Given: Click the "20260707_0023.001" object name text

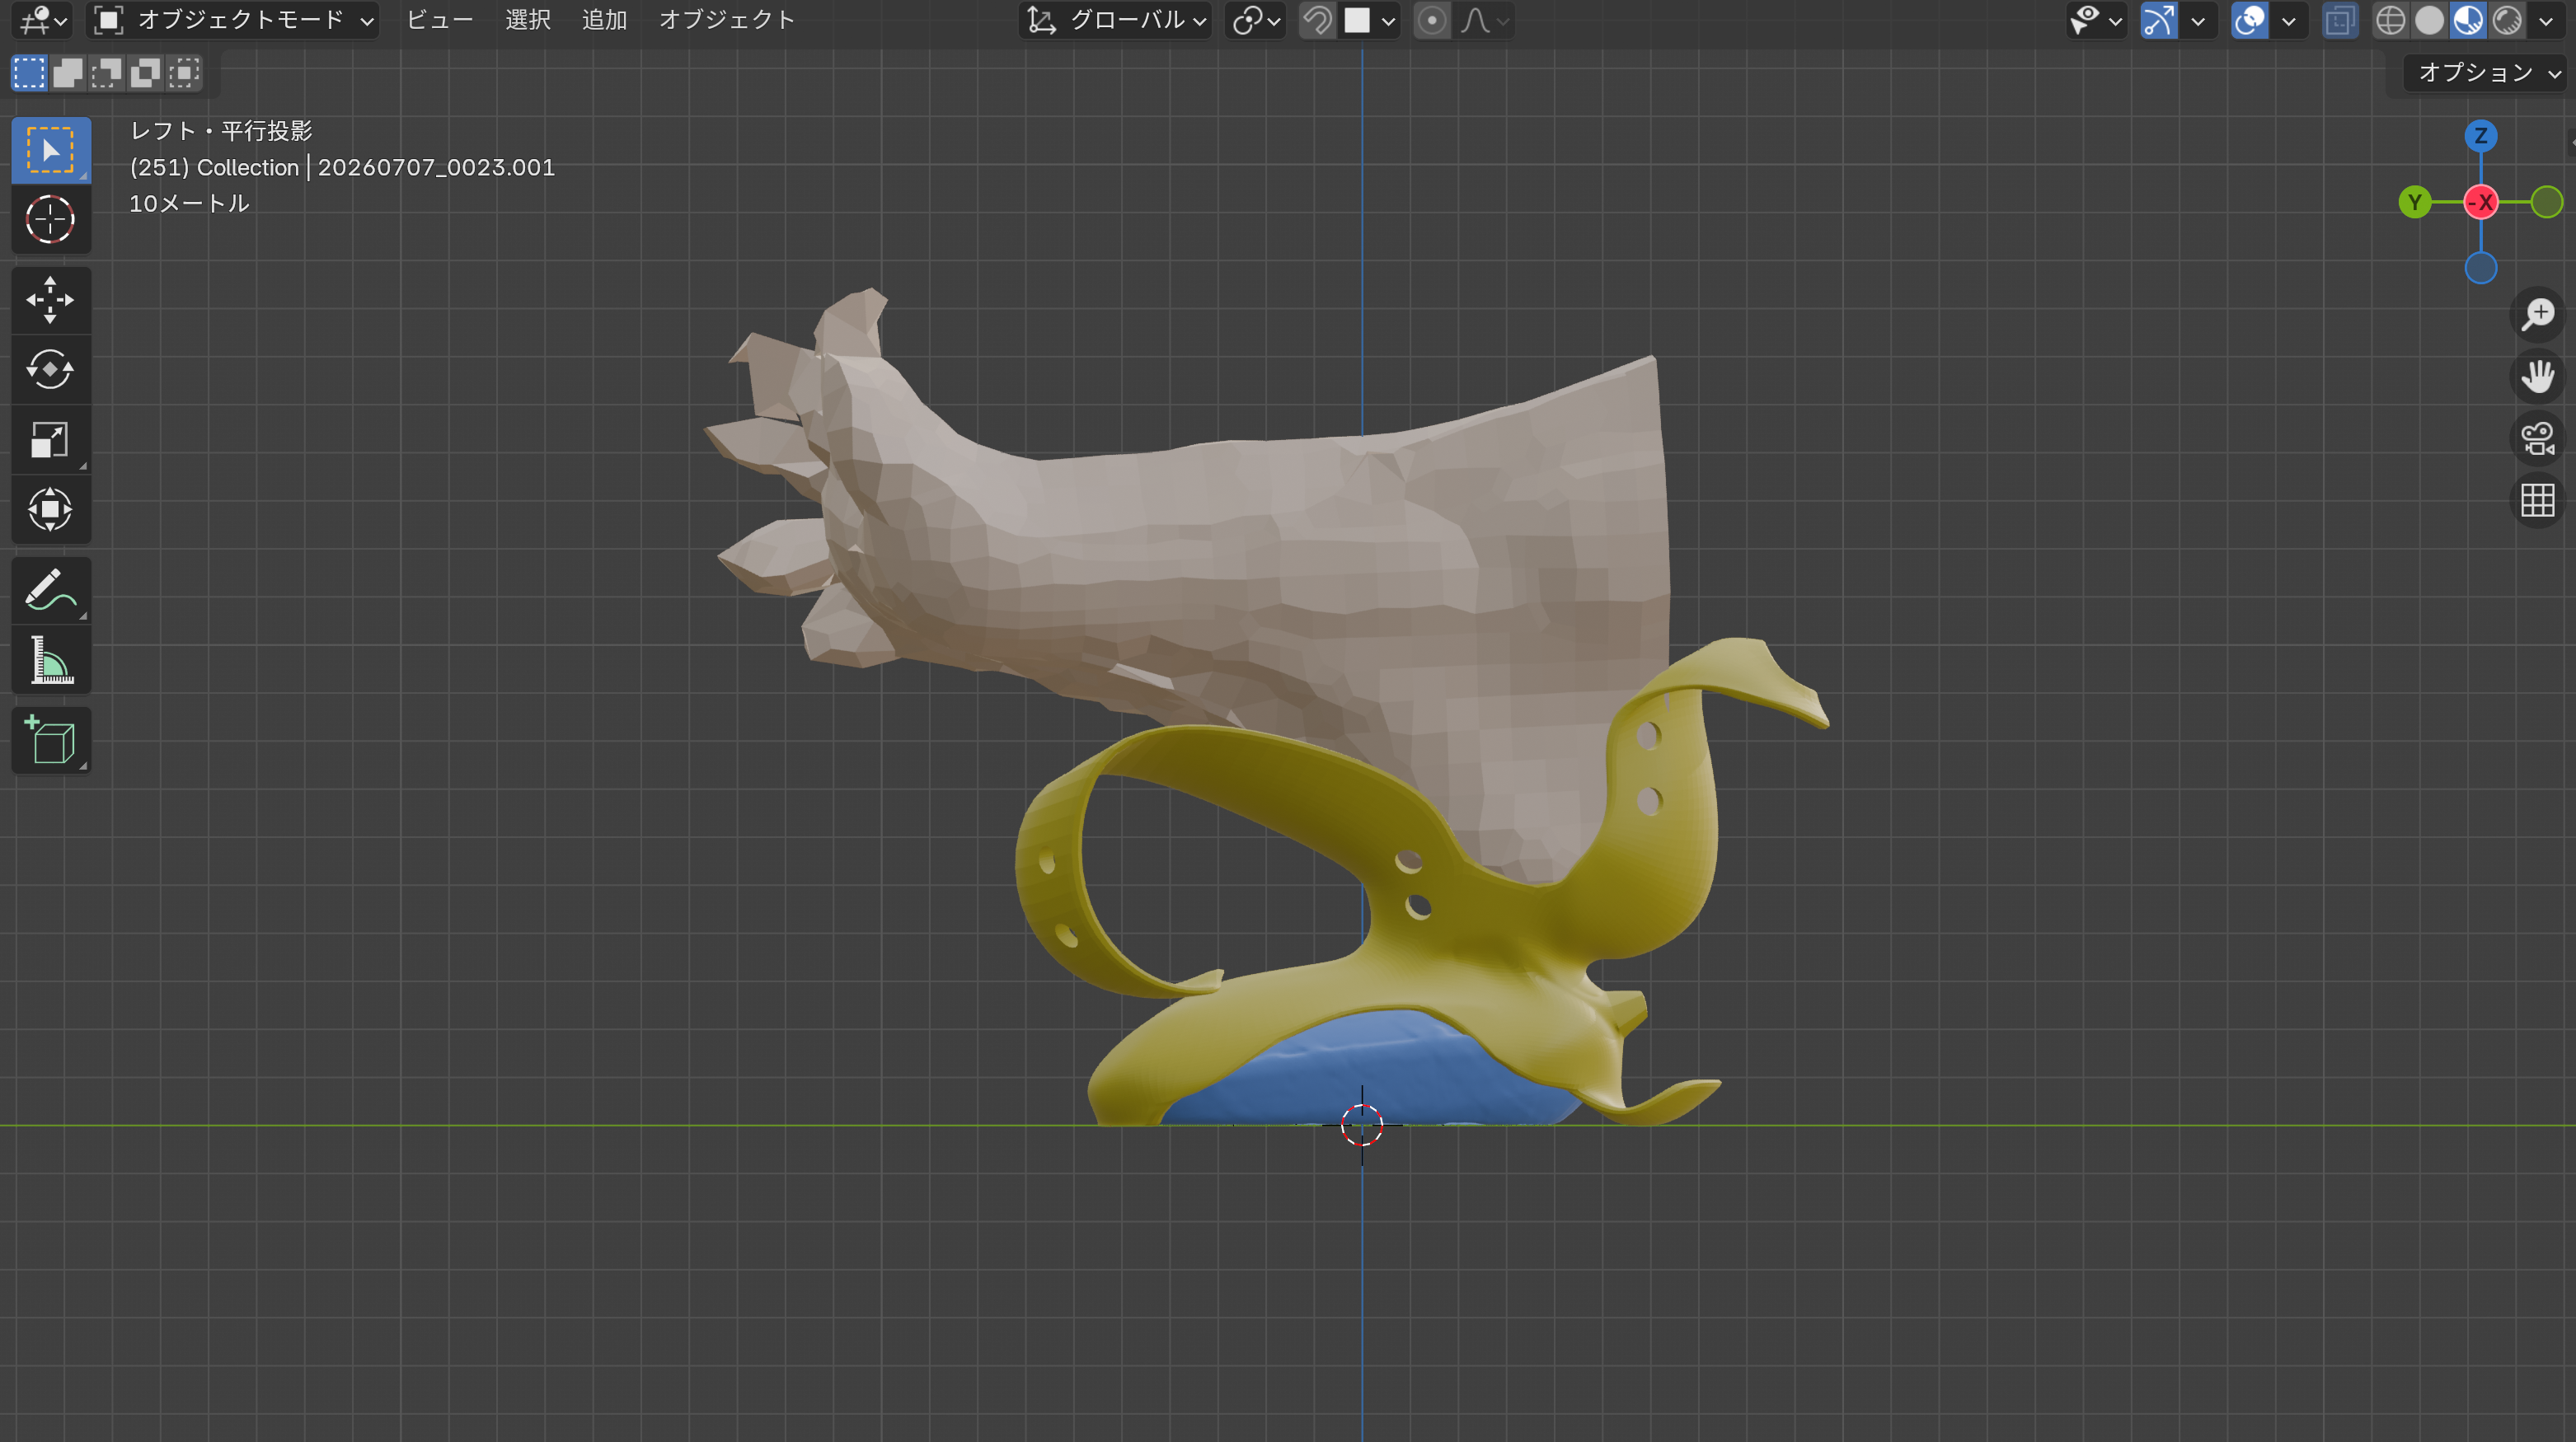Looking at the screenshot, I should [436, 168].
